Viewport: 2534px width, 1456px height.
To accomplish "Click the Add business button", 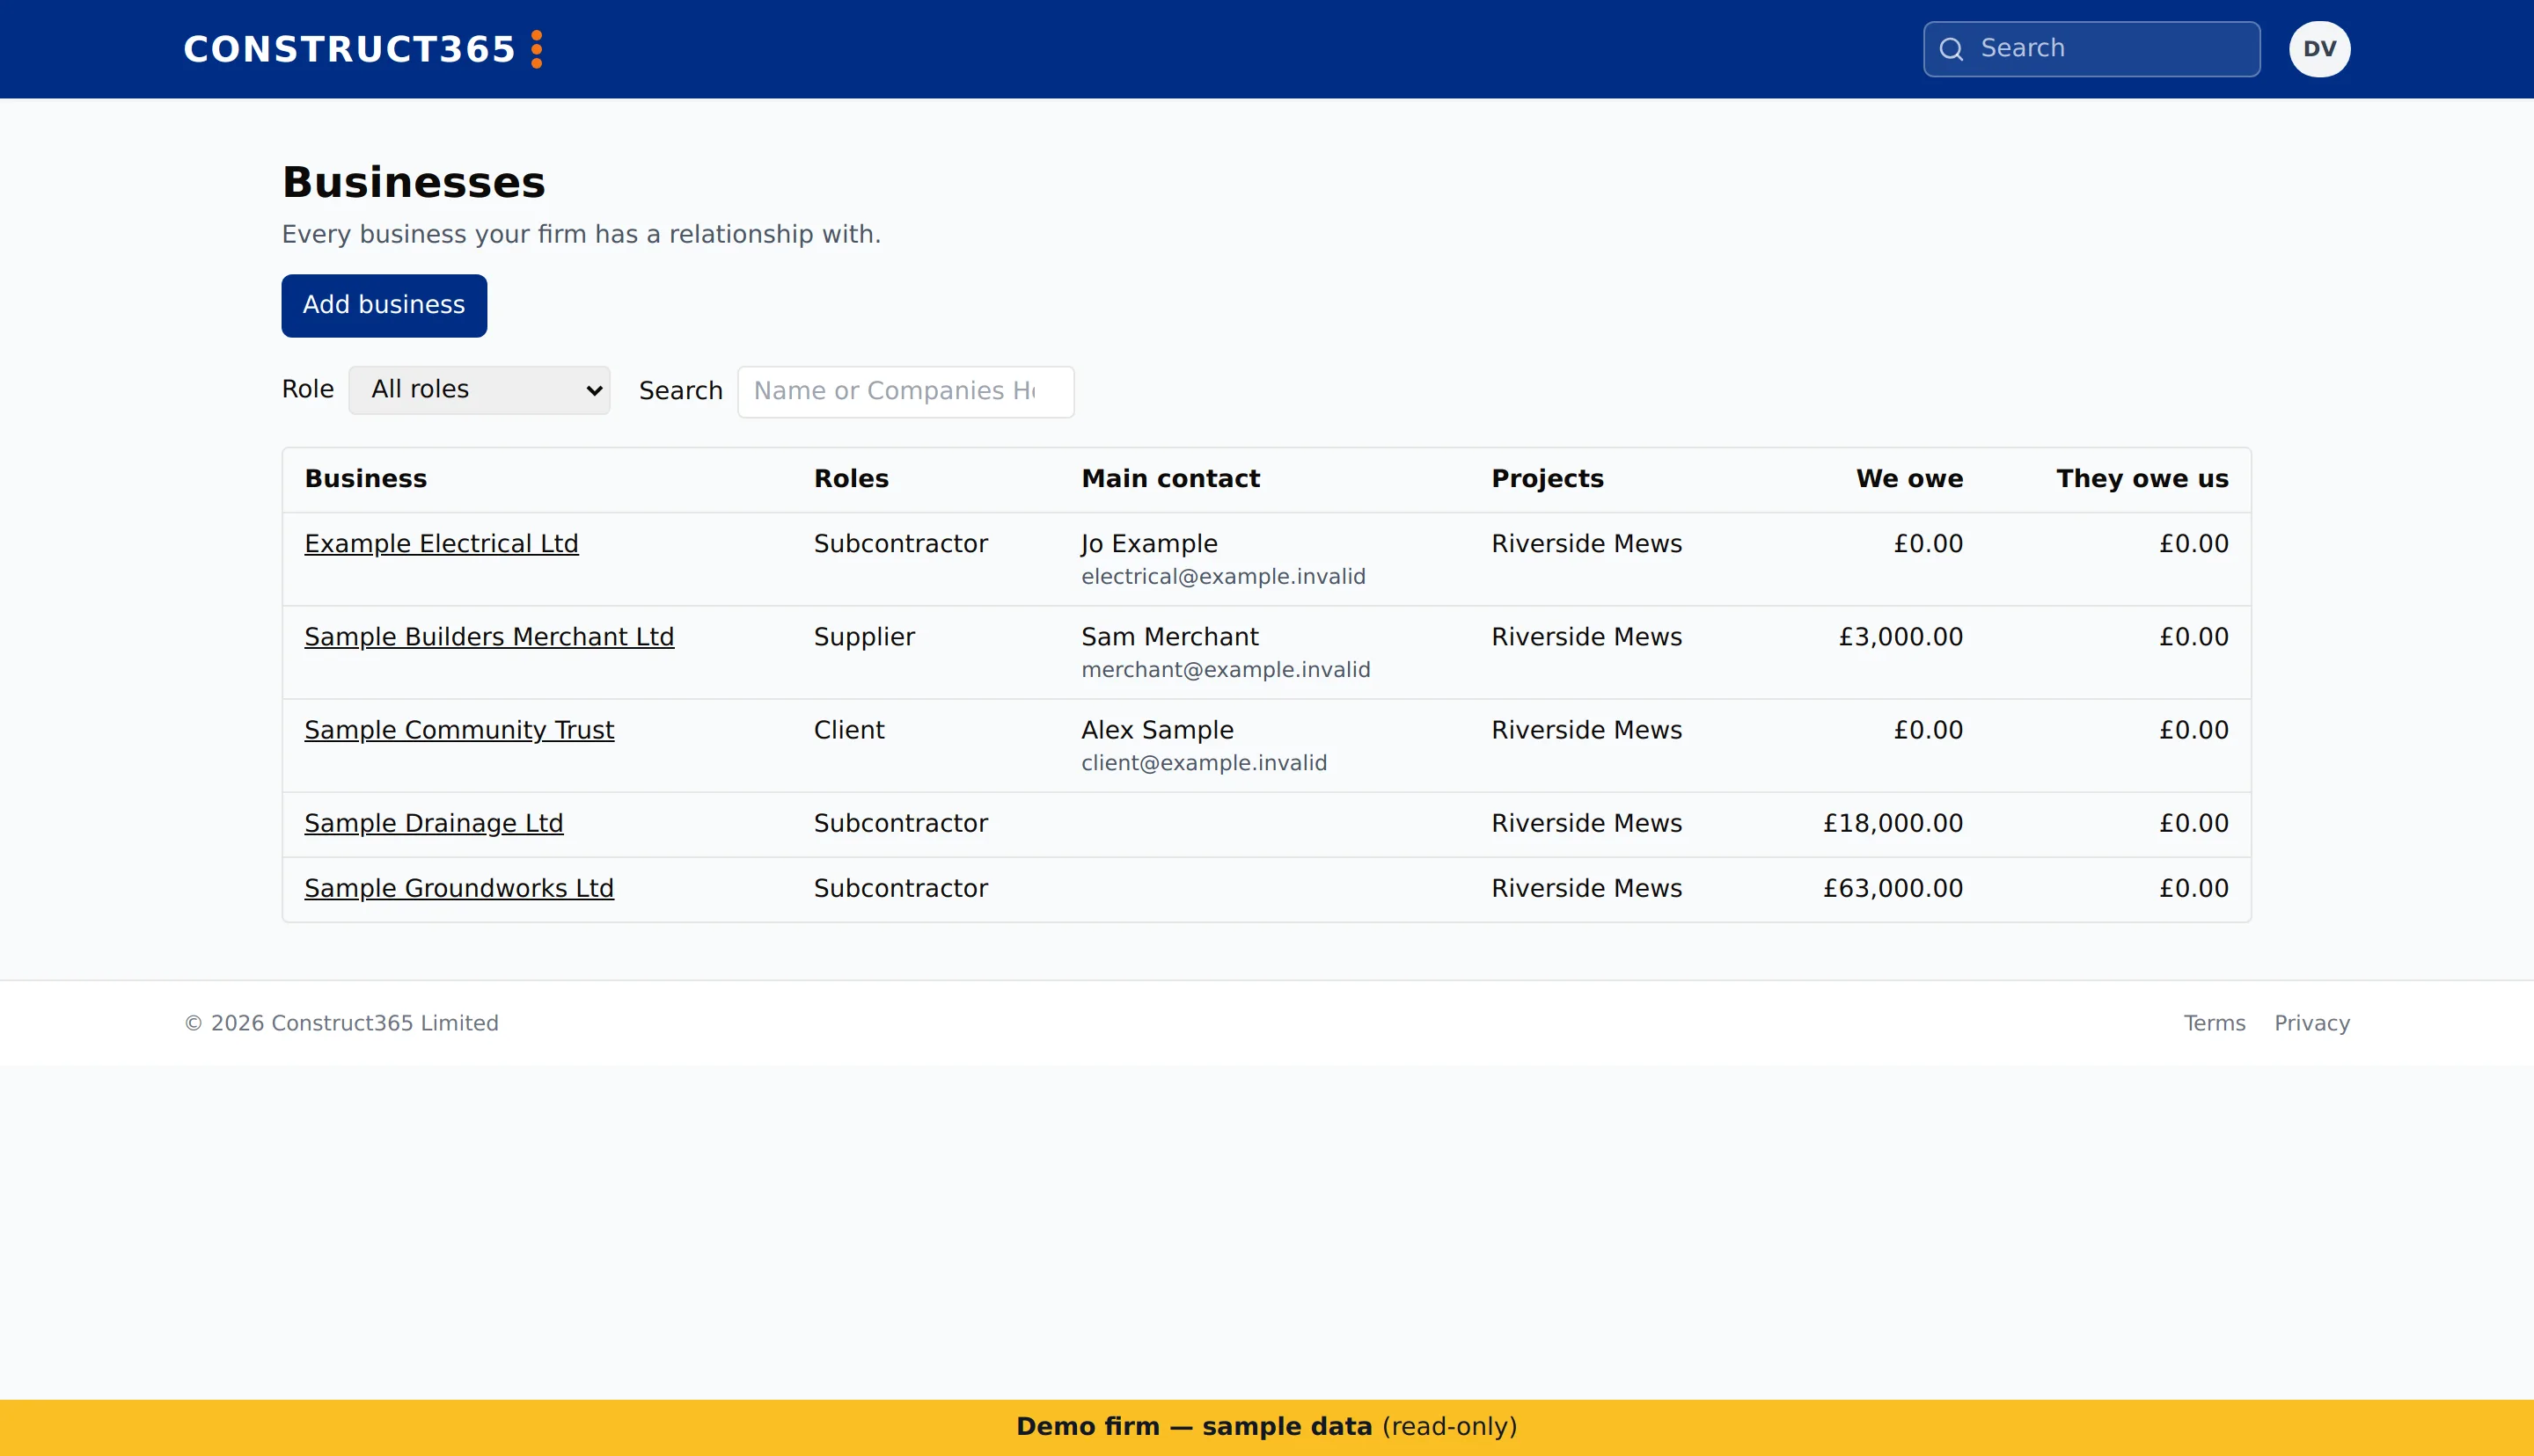I will click(x=384, y=305).
